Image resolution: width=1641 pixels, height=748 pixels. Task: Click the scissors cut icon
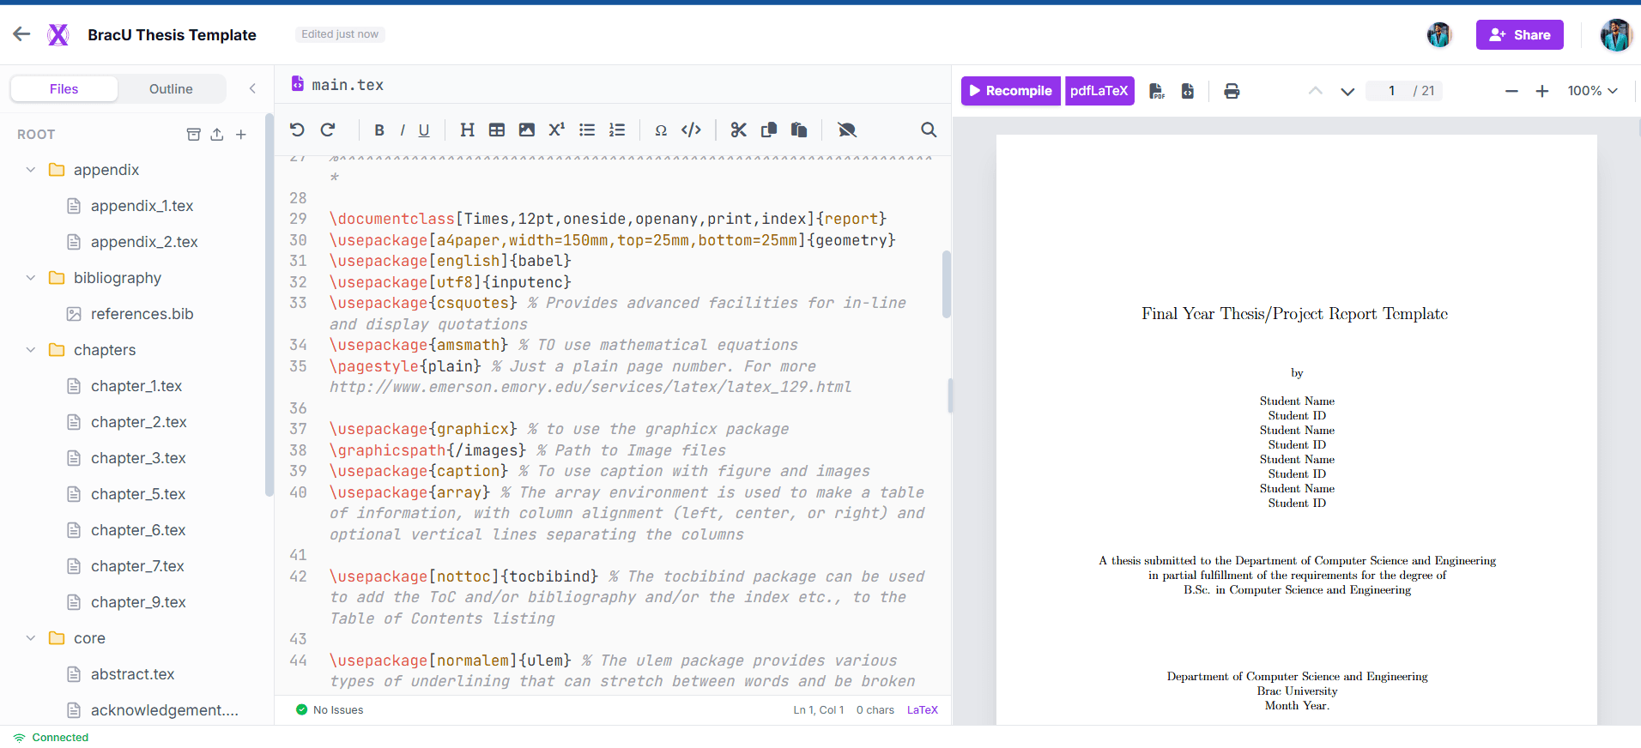pyautogui.click(x=739, y=130)
